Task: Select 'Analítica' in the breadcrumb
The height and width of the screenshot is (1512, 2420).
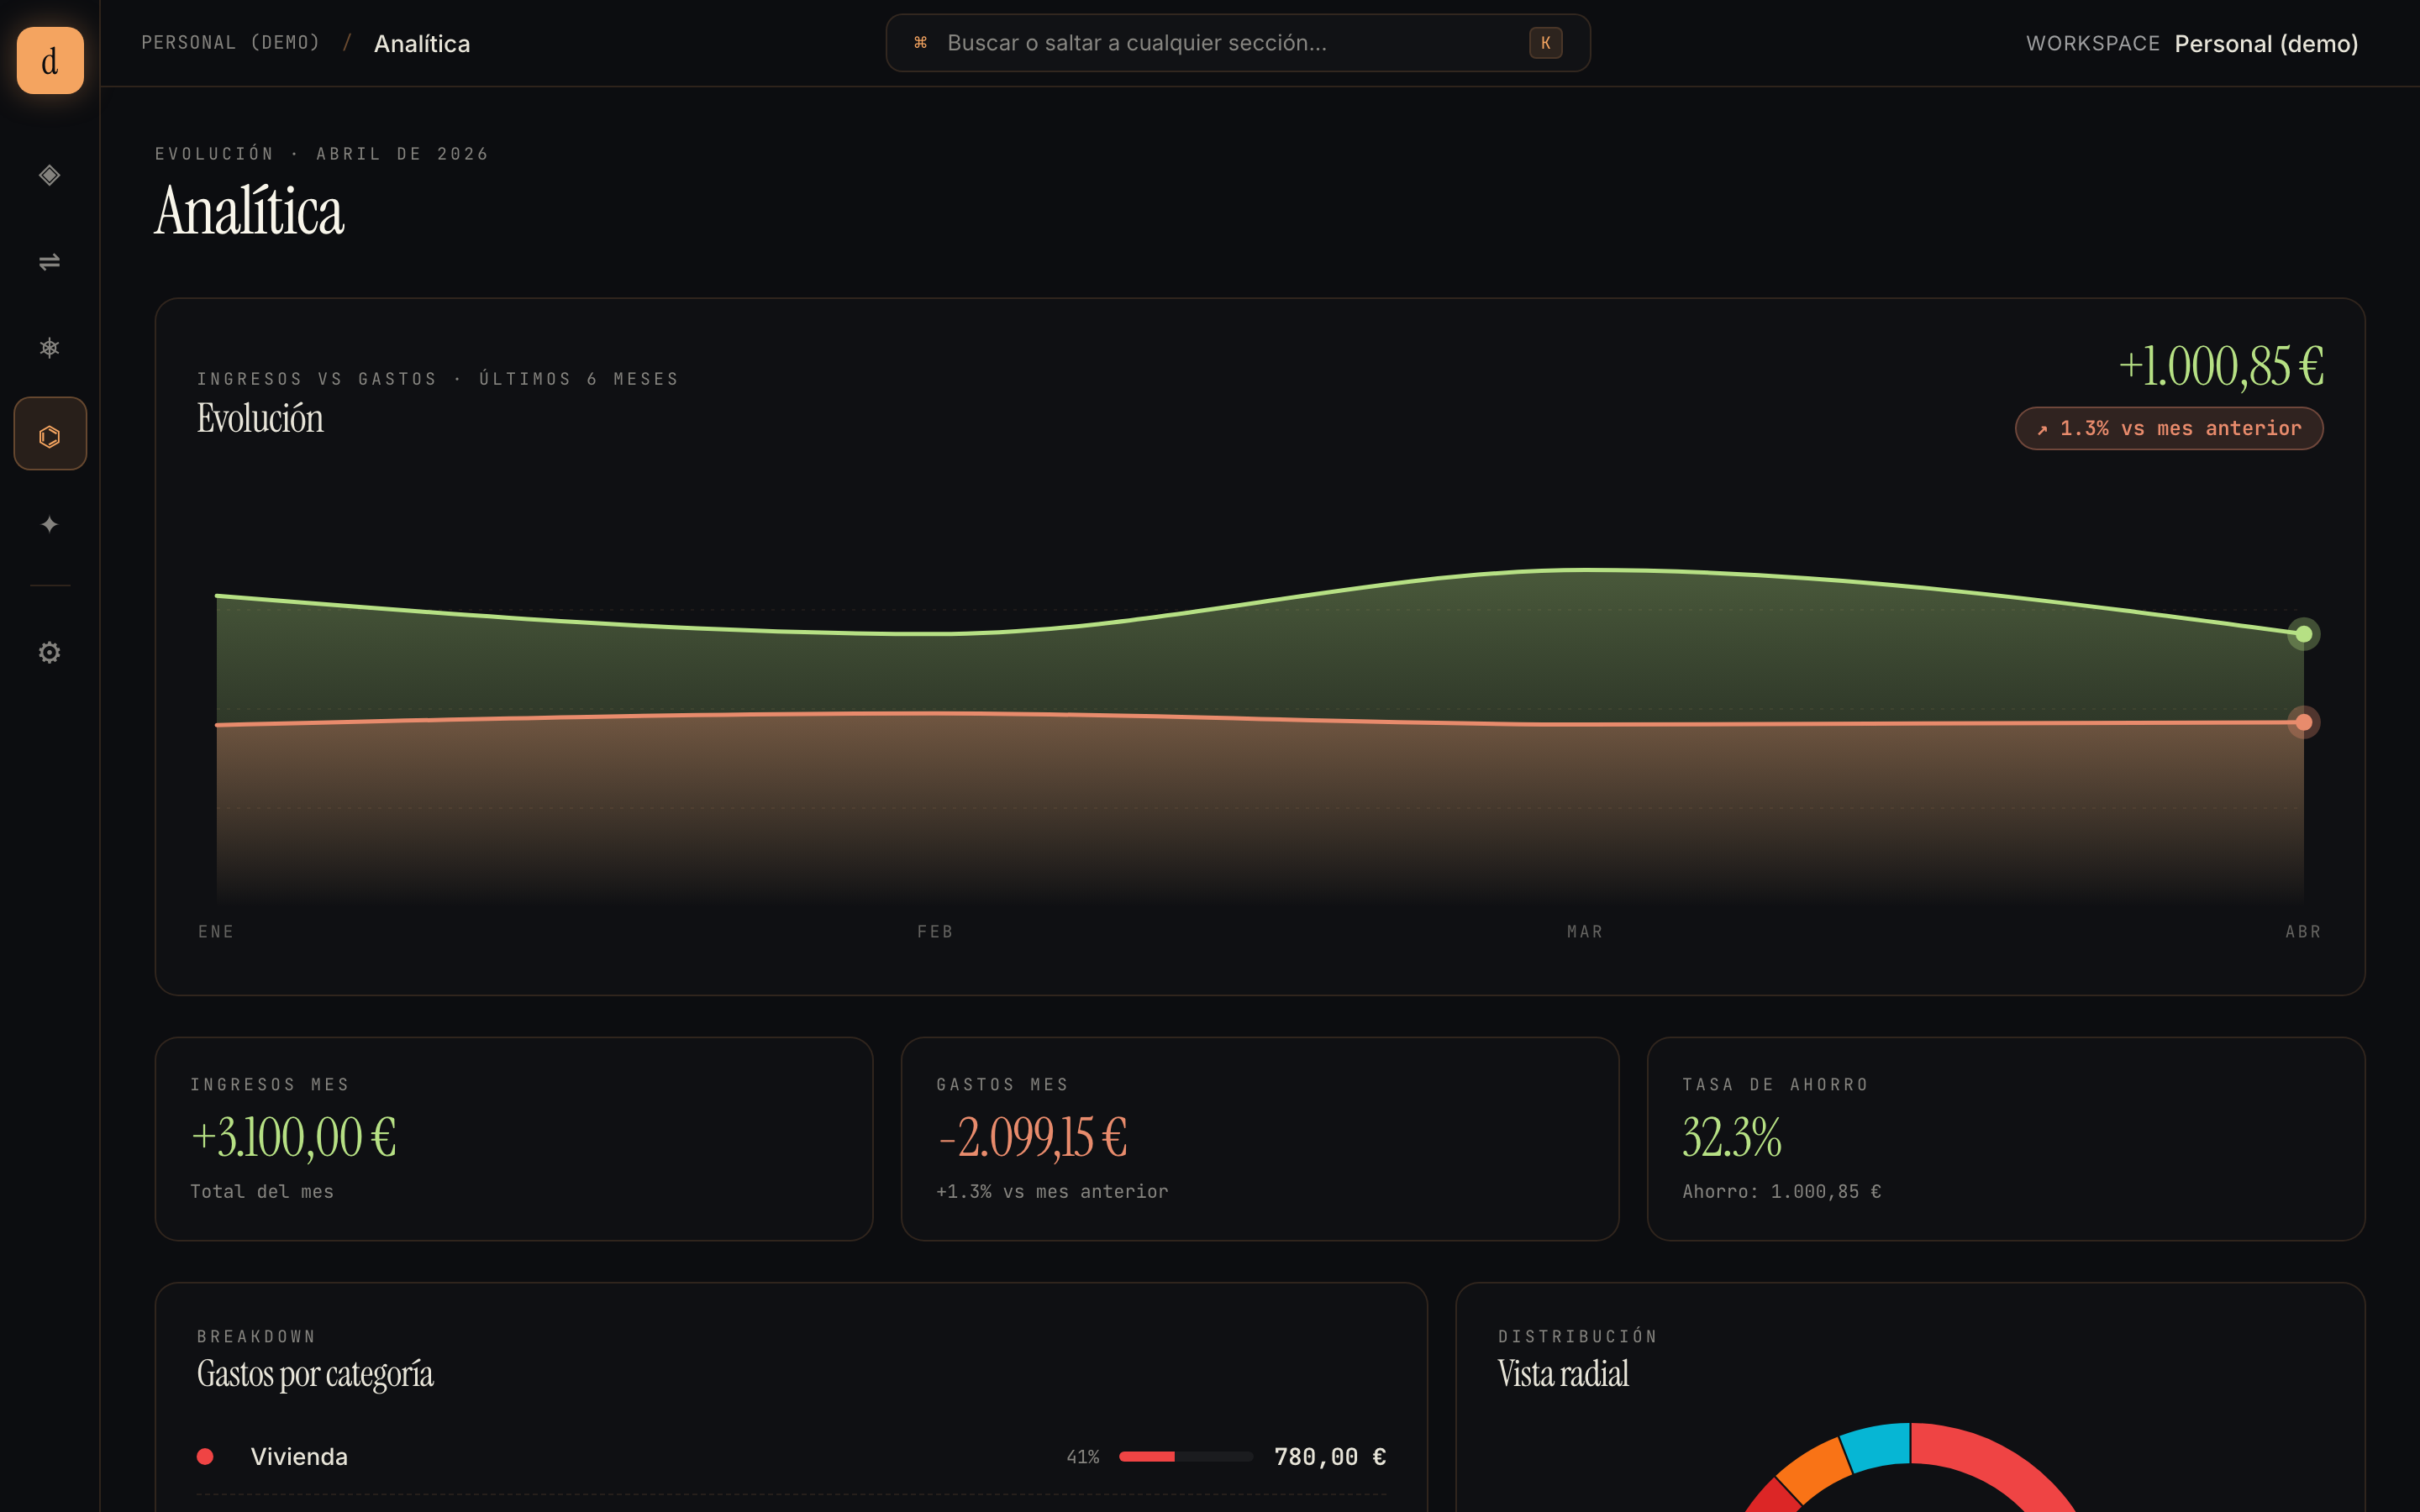Action: [x=422, y=43]
